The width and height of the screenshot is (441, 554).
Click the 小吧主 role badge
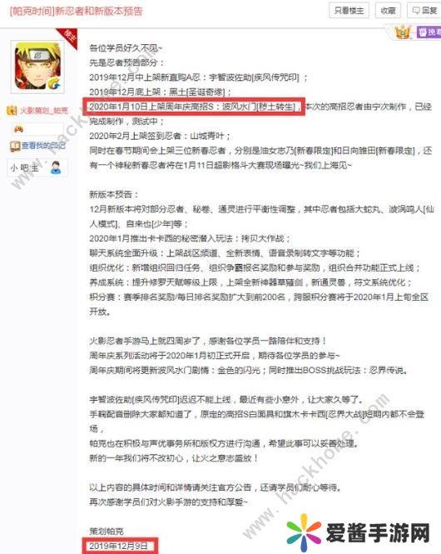(x=37, y=167)
